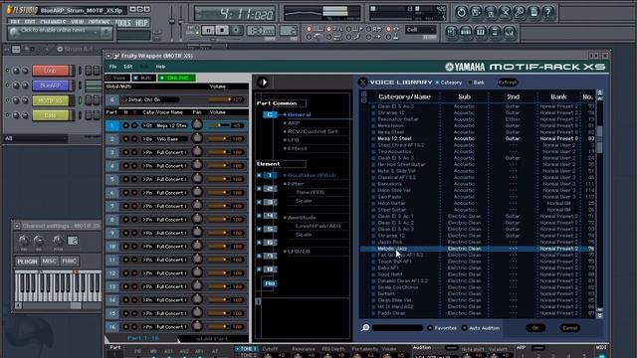Adjust the Part 1 volume slider
Image resolution: width=637 pixels, height=358 pixels.
coord(219,126)
